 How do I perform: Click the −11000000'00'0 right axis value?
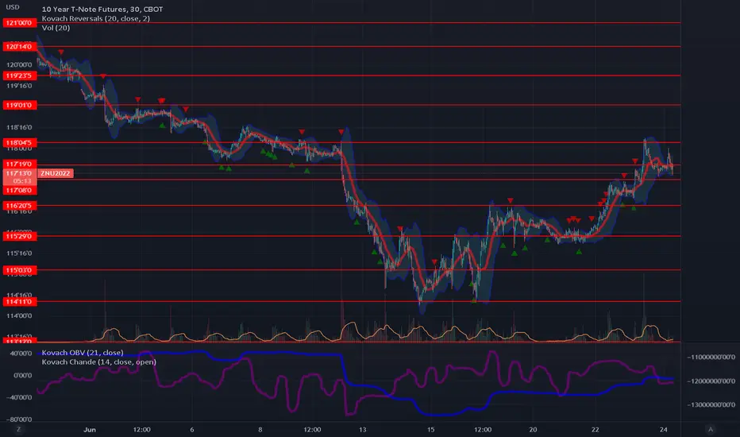(711, 358)
